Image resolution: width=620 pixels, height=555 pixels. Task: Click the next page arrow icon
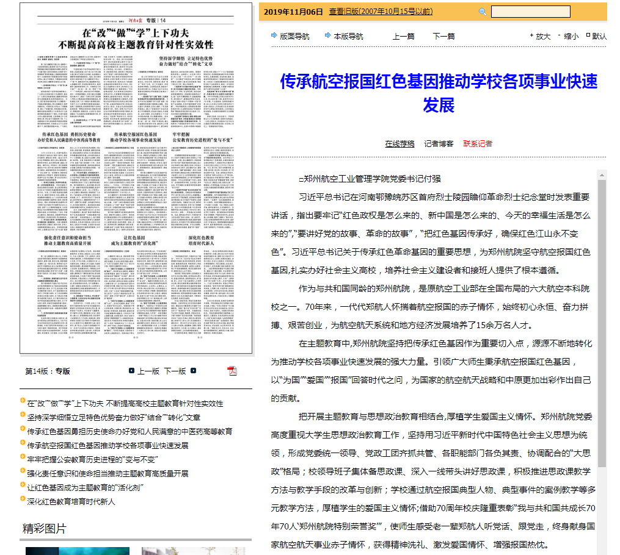[x=194, y=371]
